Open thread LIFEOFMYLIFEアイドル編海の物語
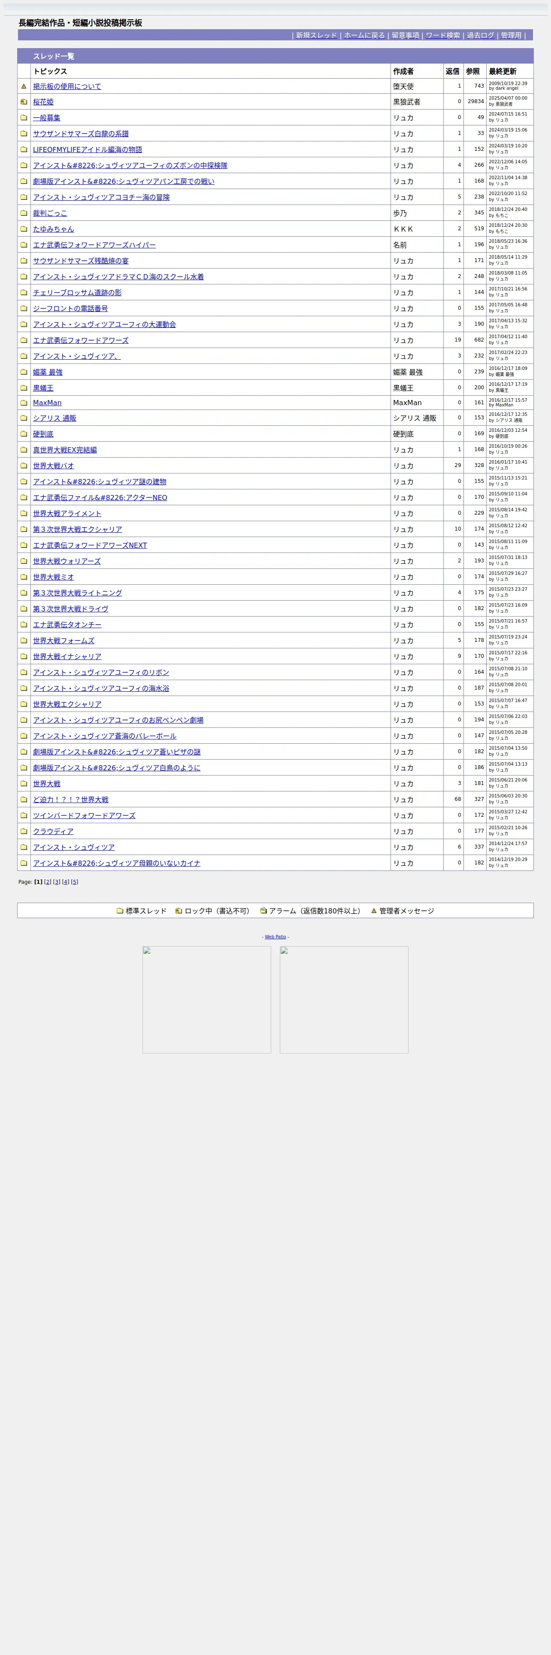Image resolution: width=551 pixels, height=1655 pixels. click(87, 150)
